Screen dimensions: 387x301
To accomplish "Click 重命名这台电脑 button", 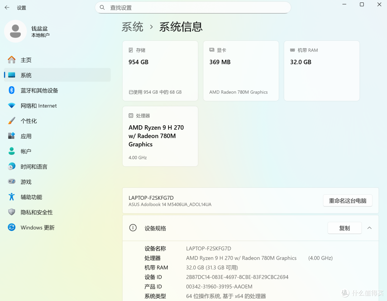I will (348, 201).
